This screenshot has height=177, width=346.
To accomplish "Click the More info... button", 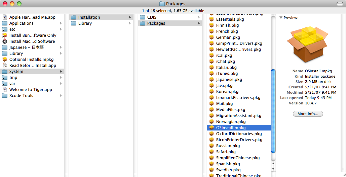I will point(308,114).
